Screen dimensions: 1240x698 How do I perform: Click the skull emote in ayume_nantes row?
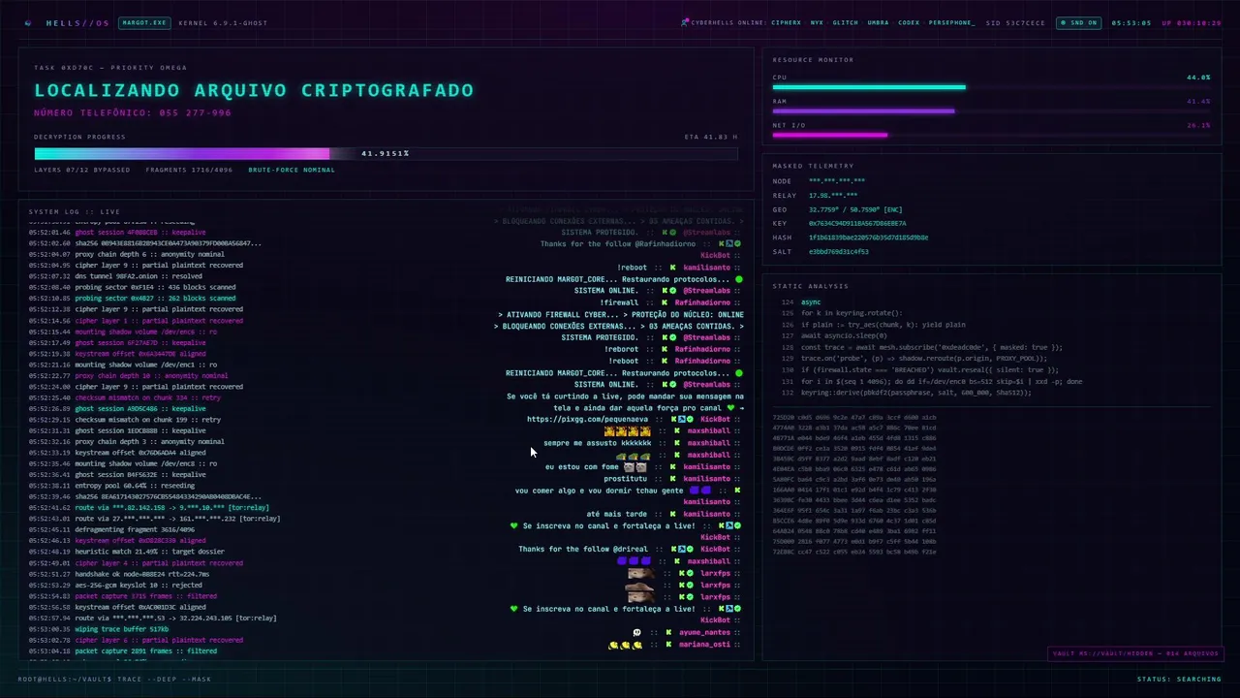coord(636,632)
